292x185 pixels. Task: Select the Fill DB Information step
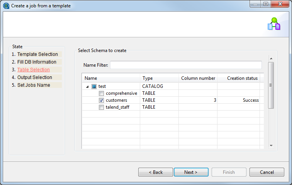click(x=37, y=62)
